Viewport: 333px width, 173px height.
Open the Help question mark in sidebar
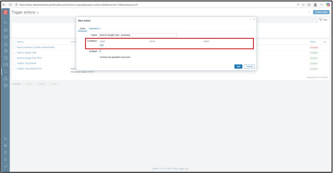point(6,152)
